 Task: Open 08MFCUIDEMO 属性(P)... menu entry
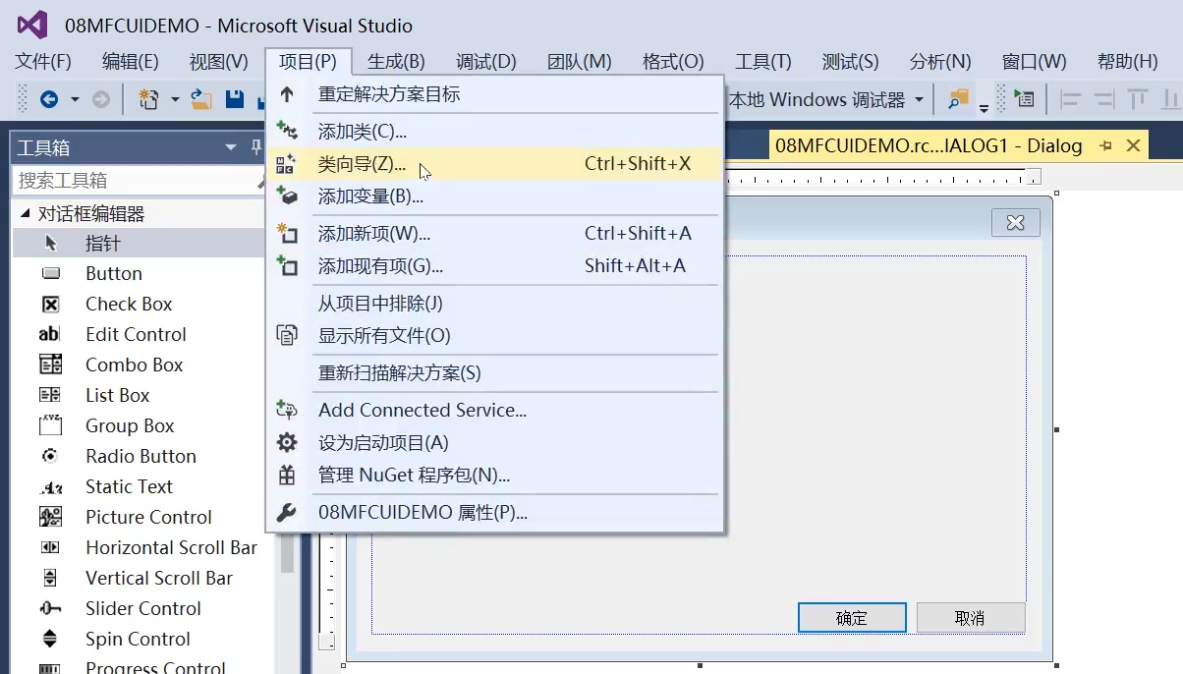click(x=495, y=513)
